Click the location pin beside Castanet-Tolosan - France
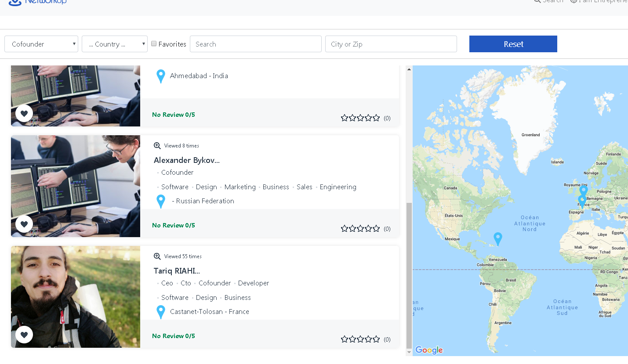The height and width of the screenshot is (364, 628). coord(160,312)
